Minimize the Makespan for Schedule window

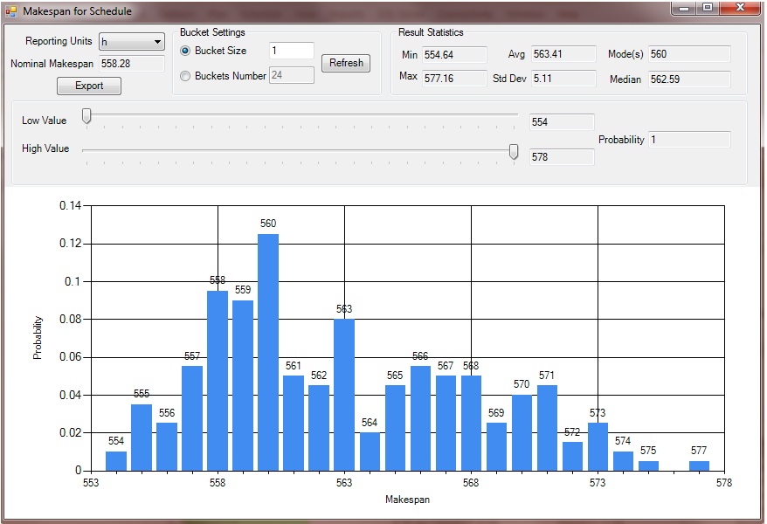(x=684, y=8)
